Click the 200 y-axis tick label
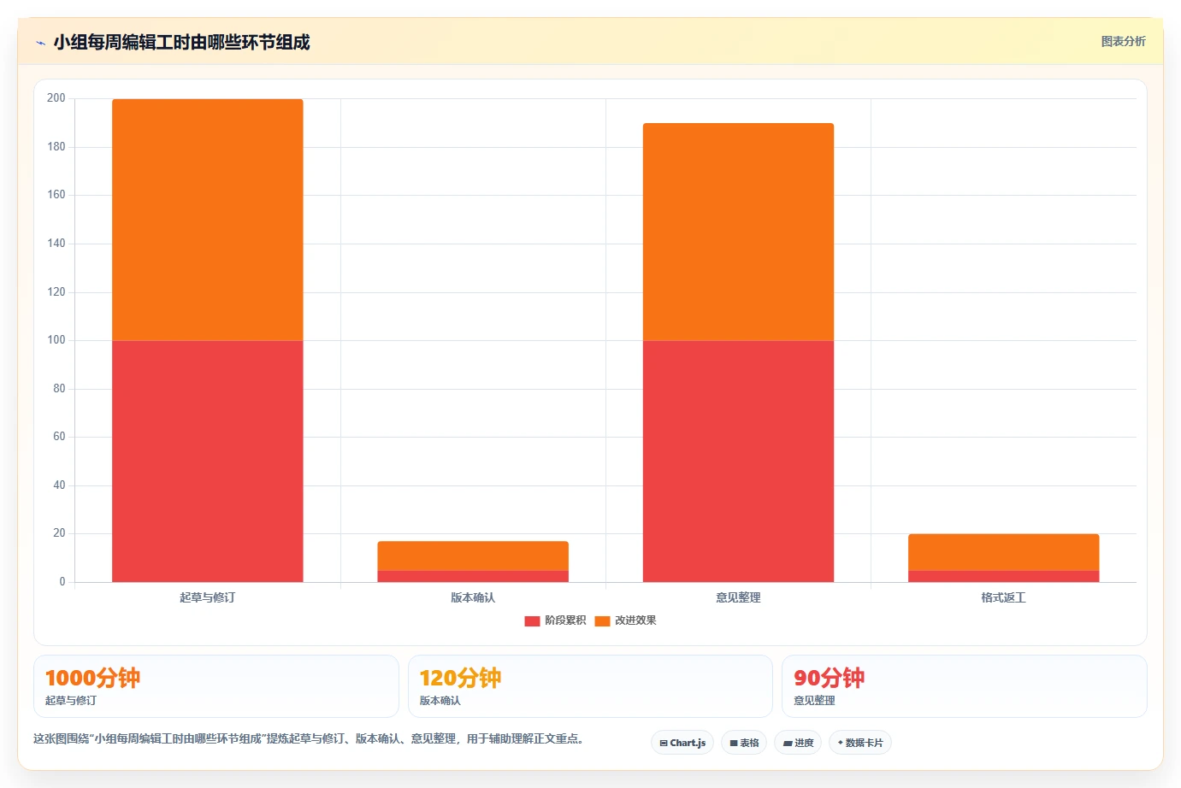Image resolution: width=1181 pixels, height=788 pixels. pyautogui.click(x=56, y=98)
